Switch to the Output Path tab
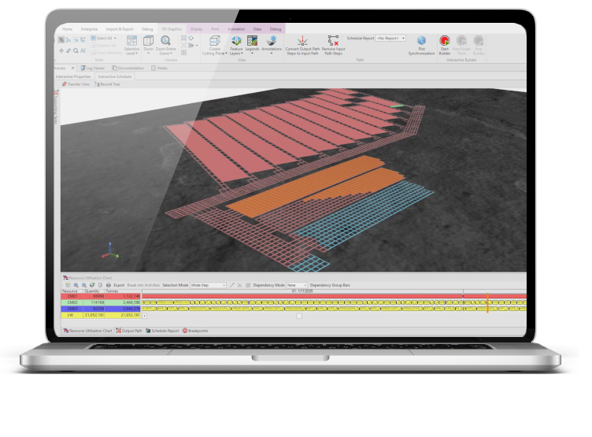Image resolution: width=592 pixels, height=437 pixels. [x=129, y=331]
